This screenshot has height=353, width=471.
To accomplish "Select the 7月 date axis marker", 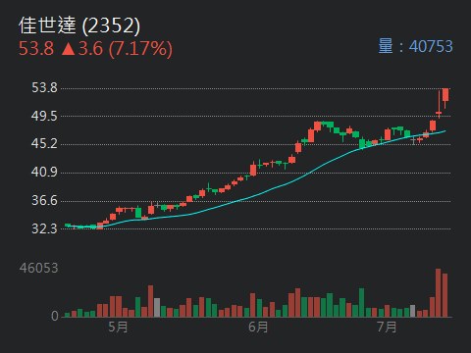I will pyautogui.click(x=387, y=327).
